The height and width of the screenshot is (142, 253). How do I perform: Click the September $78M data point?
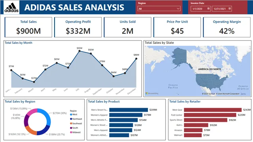coord(102,65)
